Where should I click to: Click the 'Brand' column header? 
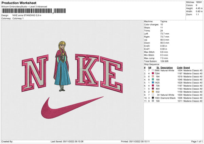coord(187,68)
